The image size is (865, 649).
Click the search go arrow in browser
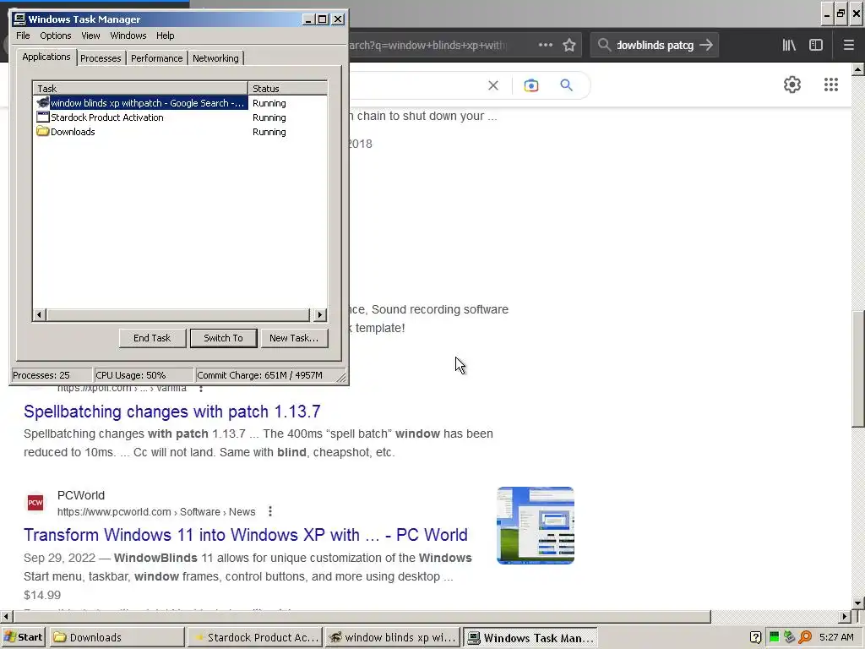point(706,46)
